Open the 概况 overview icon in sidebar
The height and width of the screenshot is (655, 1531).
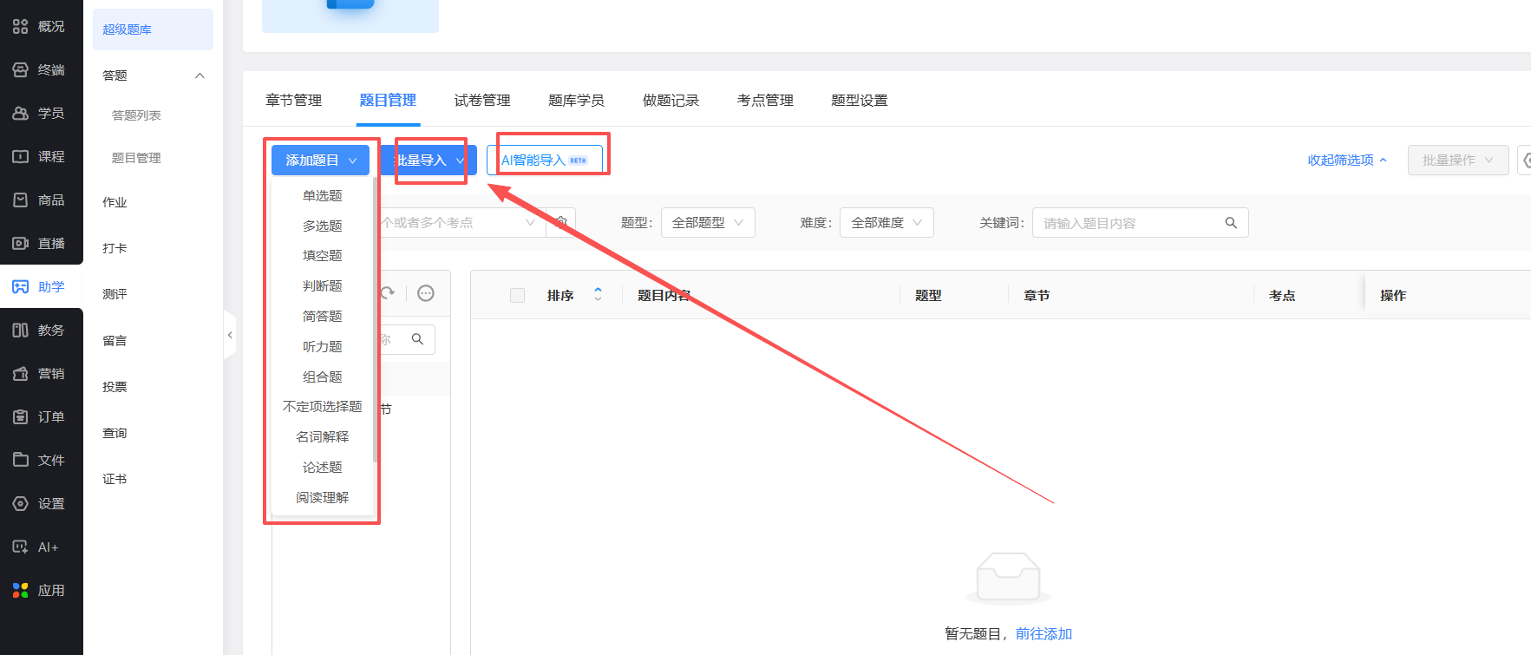tap(21, 27)
